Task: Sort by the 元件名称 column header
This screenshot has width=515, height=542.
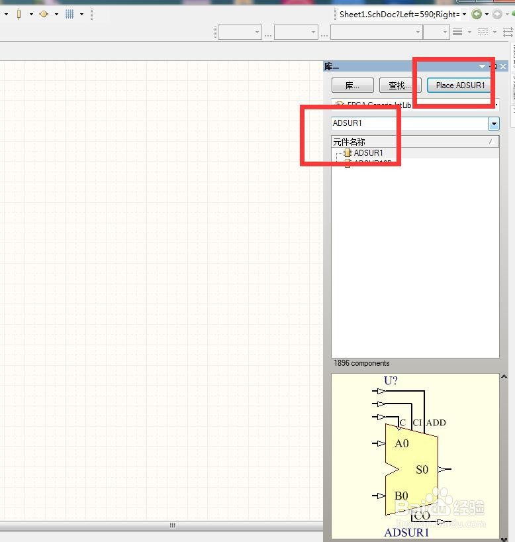Action: [415, 142]
